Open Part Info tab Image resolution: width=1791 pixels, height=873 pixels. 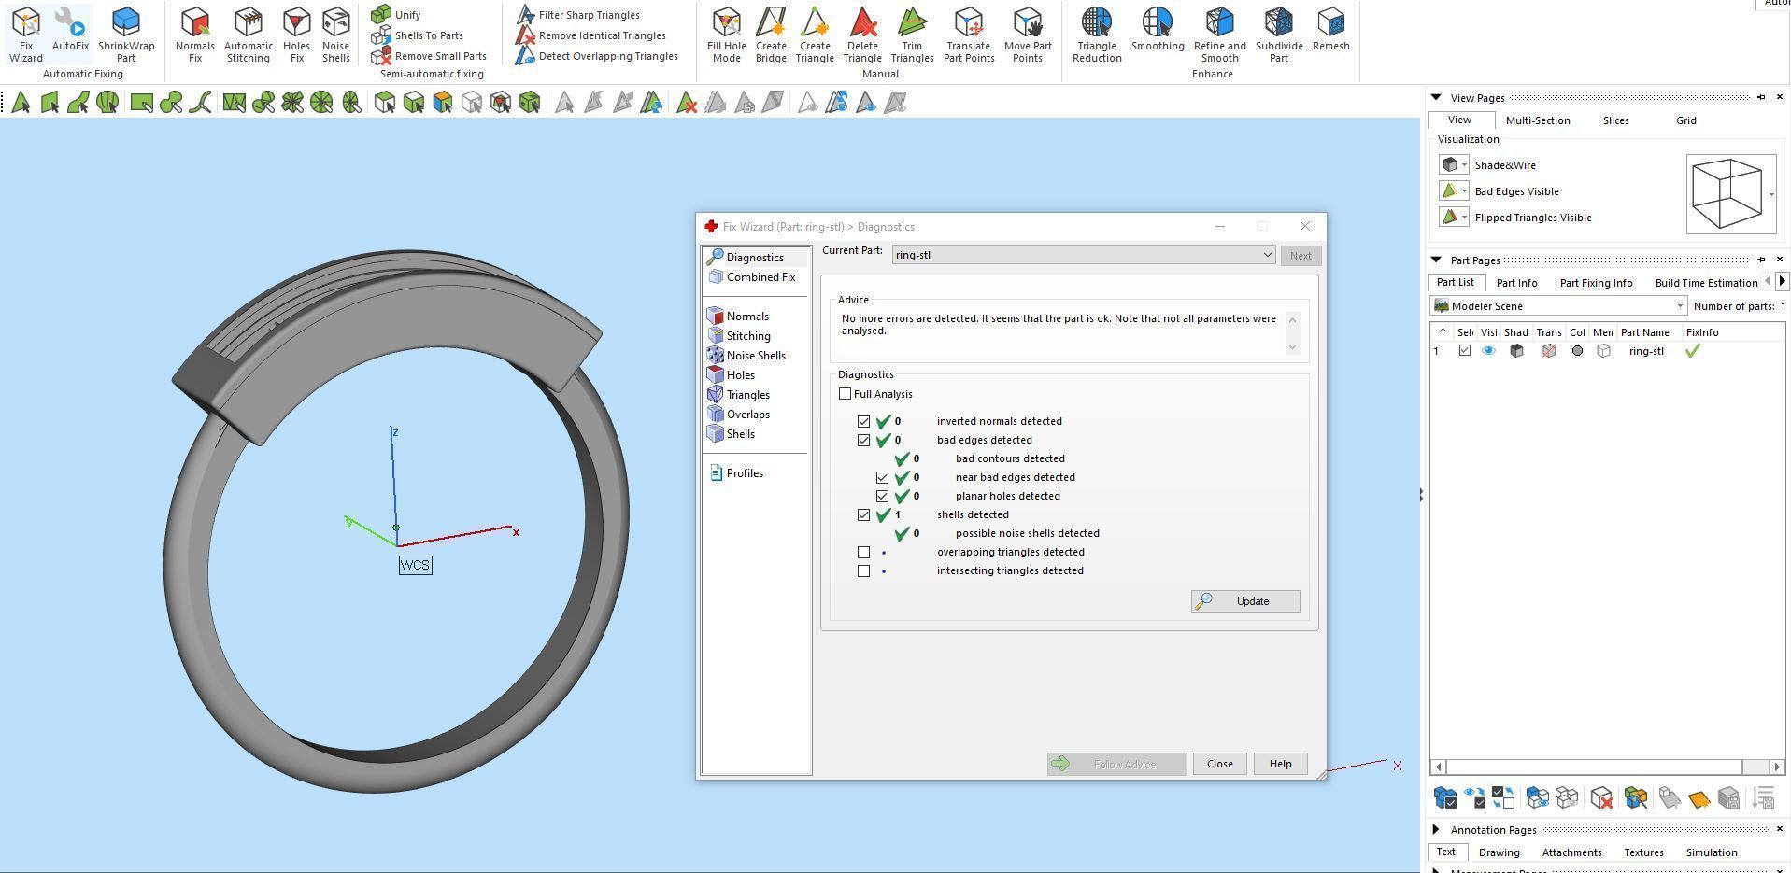click(x=1516, y=283)
